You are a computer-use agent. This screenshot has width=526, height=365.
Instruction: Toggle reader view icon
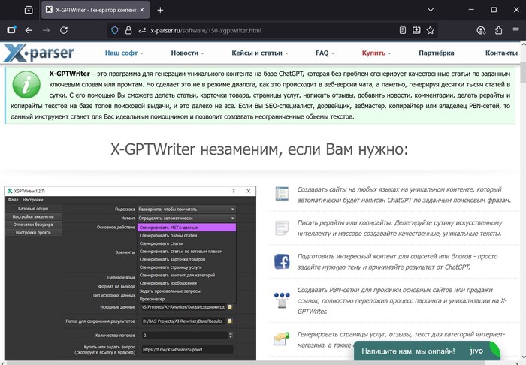[x=403, y=30]
